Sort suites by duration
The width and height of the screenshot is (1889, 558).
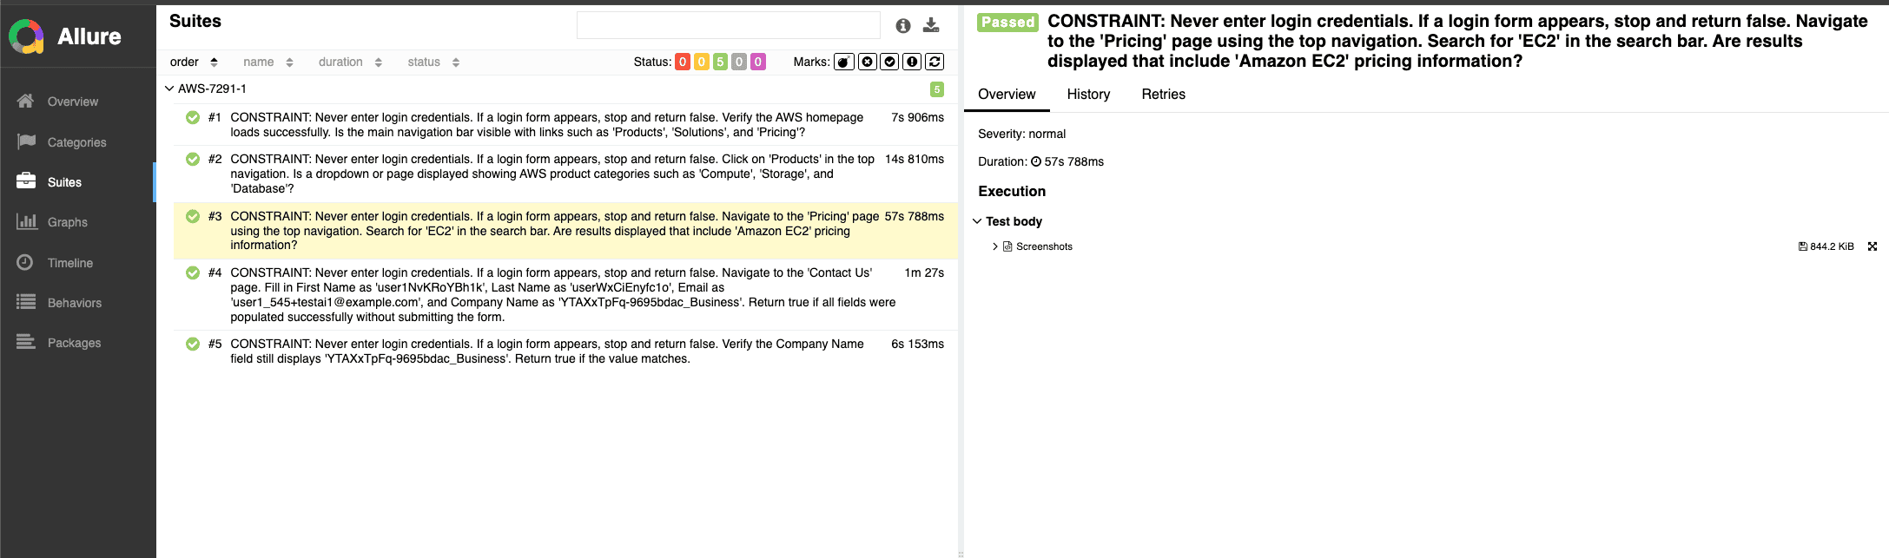point(351,62)
